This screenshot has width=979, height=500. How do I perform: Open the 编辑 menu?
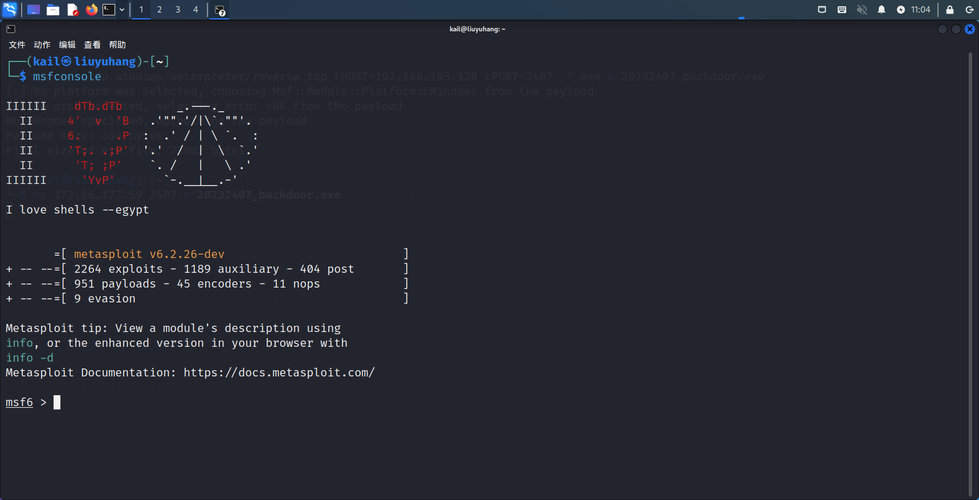point(67,44)
